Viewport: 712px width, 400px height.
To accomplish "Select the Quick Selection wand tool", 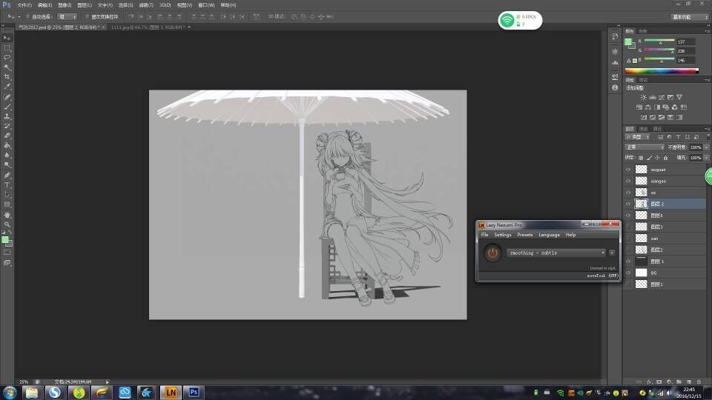I will pyautogui.click(x=7, y=67).
